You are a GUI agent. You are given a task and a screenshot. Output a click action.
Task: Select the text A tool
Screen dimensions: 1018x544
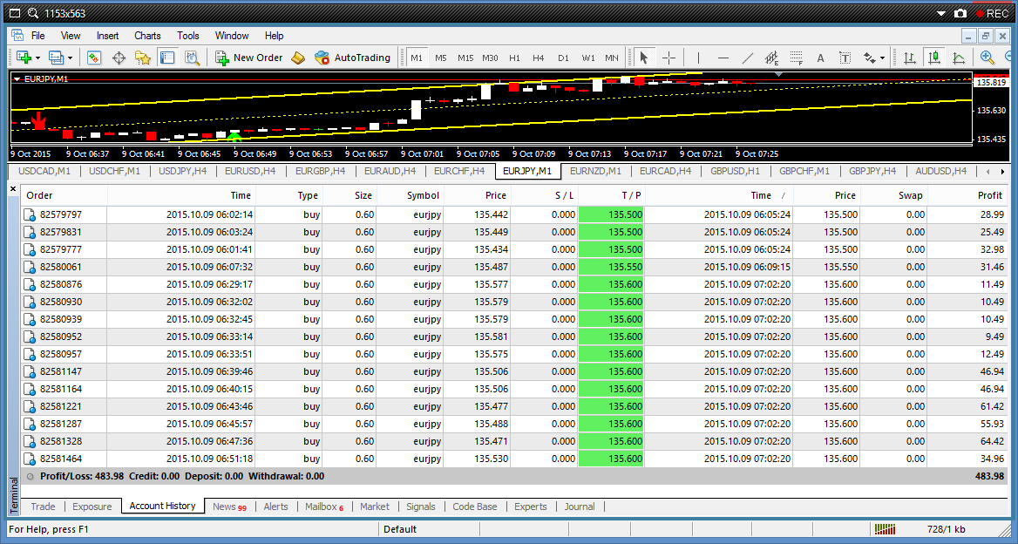coord(821,58)
